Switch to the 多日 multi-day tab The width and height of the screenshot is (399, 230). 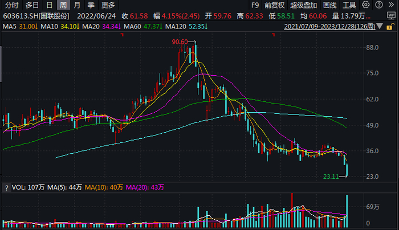click(32, 5)
